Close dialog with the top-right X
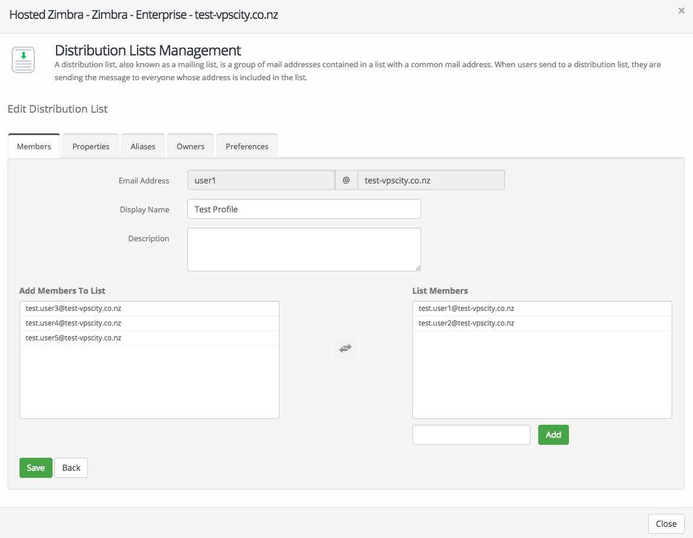 click(681, 11)
